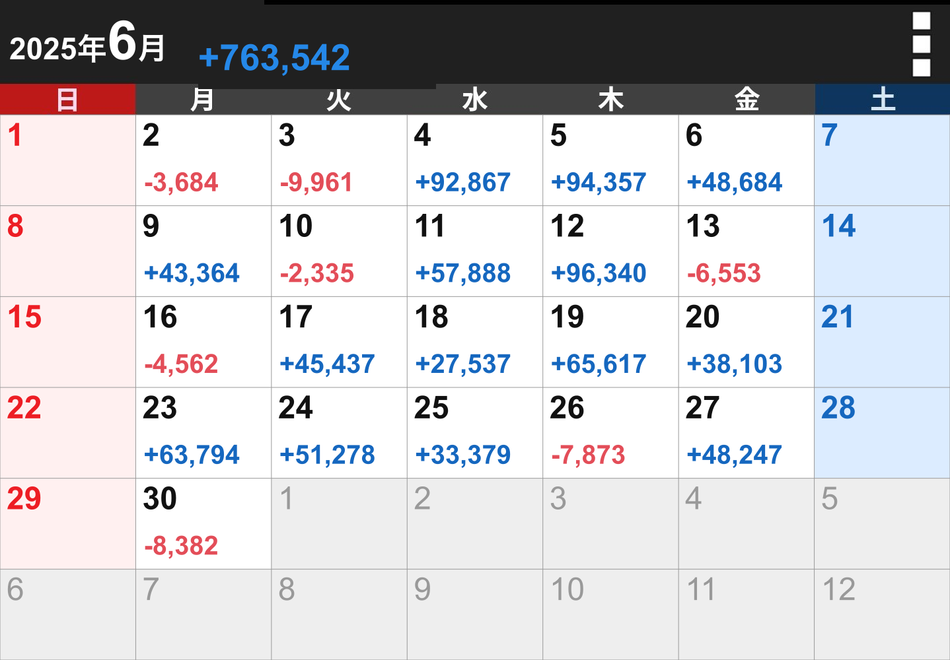Open June 30 showing -8,382
The height and width of the screenshot is (660, 950).
coord(203,524)
